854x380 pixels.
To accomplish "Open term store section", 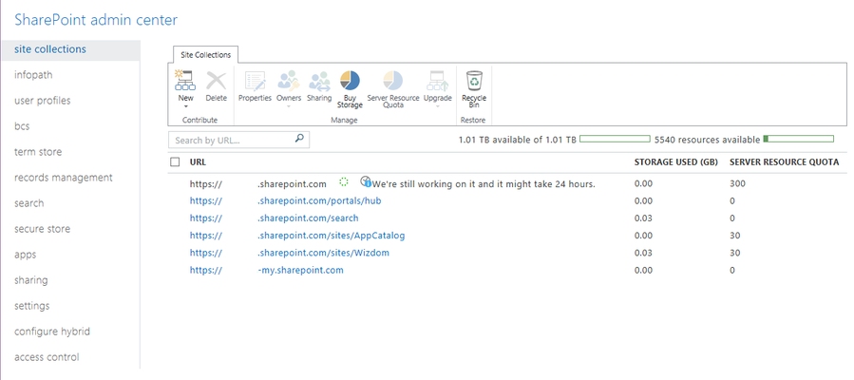I will tap(38, 152).
